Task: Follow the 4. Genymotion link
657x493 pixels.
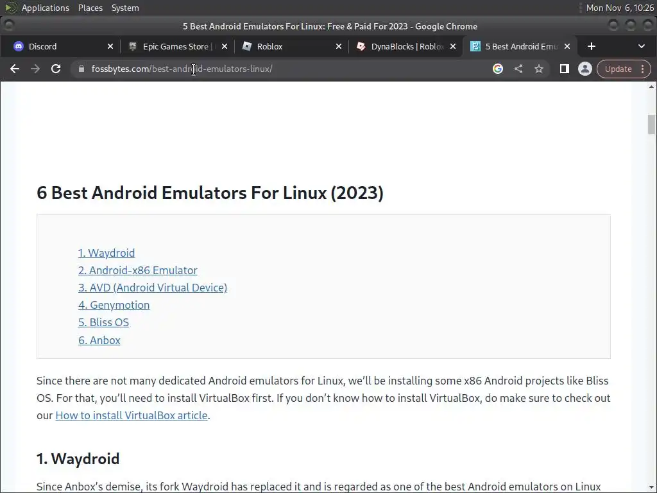Action: pyautogui.click(x=114, y=305)
